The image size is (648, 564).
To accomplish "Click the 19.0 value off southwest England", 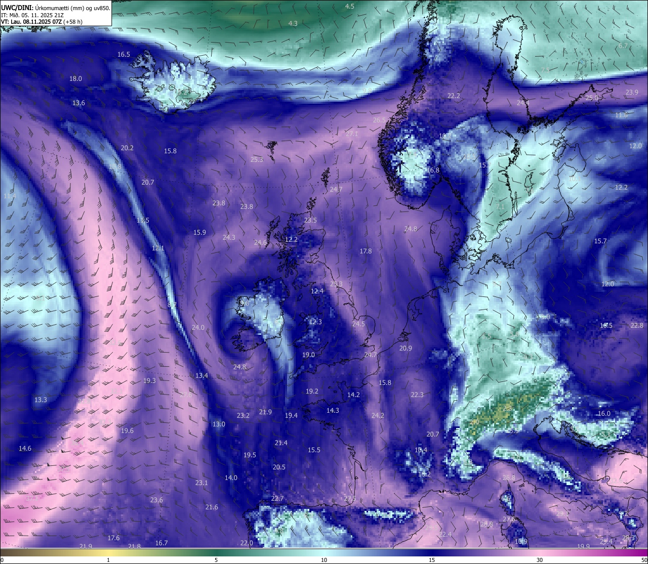I will (308, 355).
